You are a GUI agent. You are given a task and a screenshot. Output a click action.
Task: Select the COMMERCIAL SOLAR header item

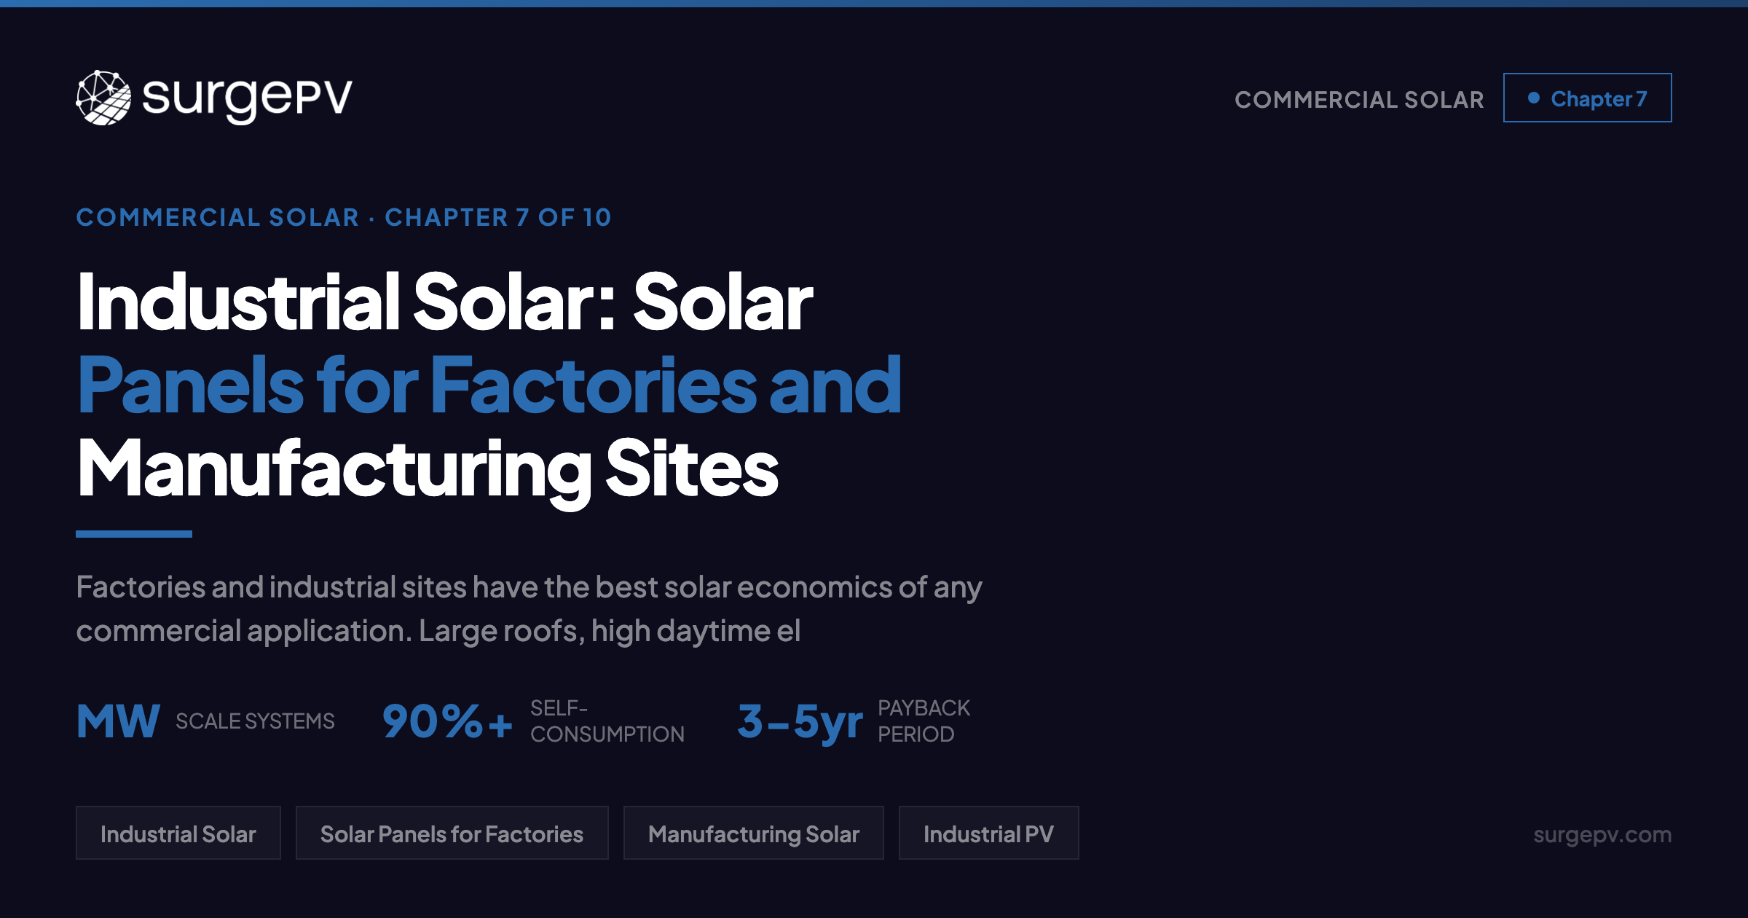pyautogui.click(x=1361, y=98)
